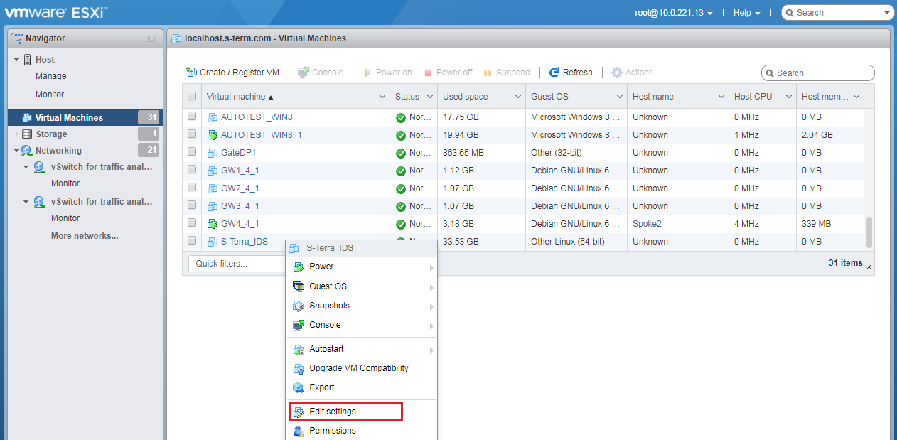Click the Navigator panel icon
The width and height of the screenshot is (897, 440).
tap(17, 38)
